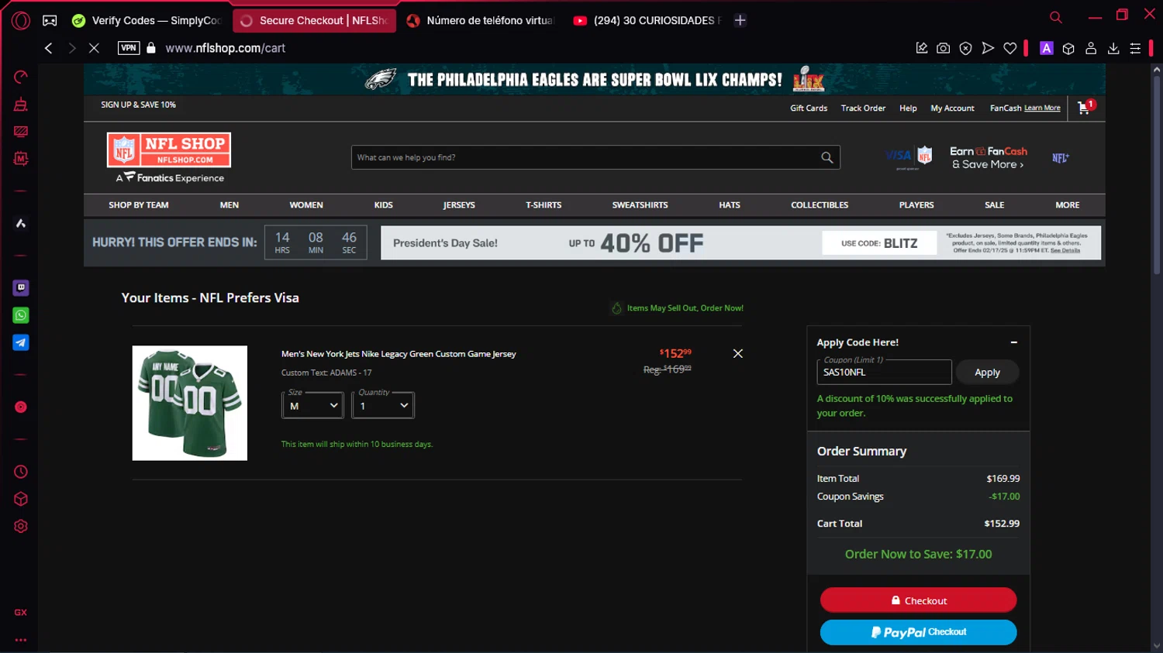This screenshot has height=653, width=1163.
Task: Click FanCash Learn More link
Action: (1042, 108)
